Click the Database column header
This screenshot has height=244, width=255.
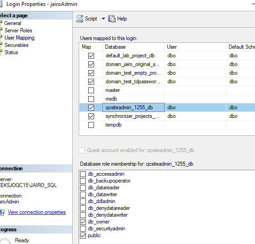pyautogui.click(x=133, y=47)
